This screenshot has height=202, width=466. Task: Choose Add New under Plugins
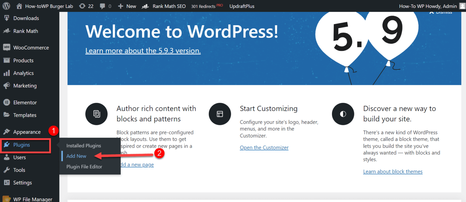click(x=76, y=156)
